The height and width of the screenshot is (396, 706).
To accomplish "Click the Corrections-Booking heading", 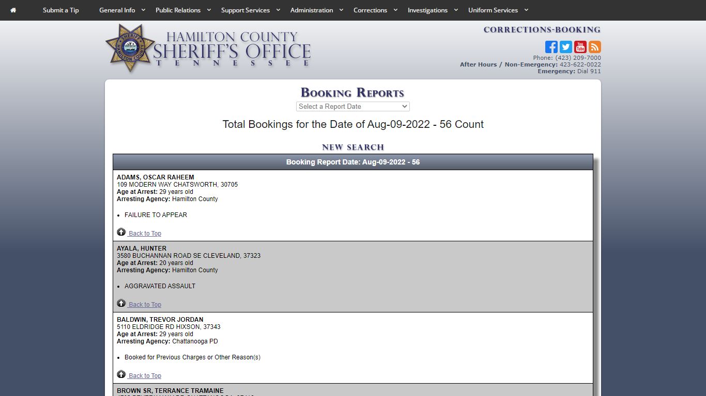I will 542,30.
